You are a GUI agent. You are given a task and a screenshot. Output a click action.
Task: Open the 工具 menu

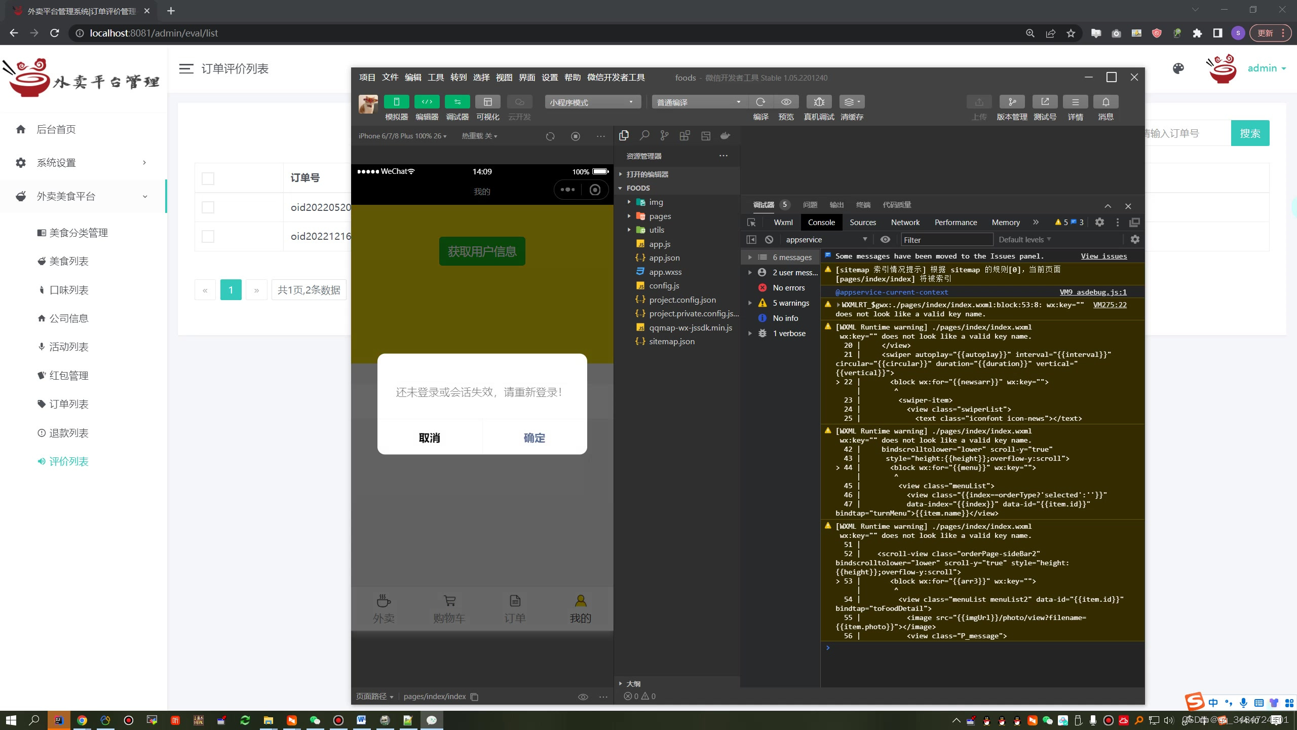[435, 77]
